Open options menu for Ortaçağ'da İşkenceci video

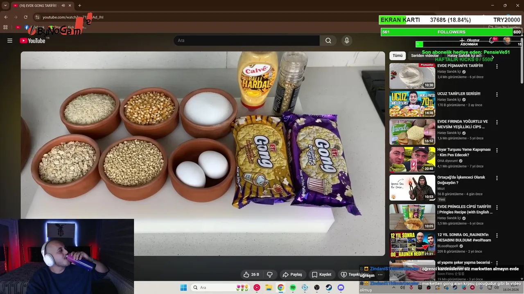pyautogui.click(x=497, y=178)
